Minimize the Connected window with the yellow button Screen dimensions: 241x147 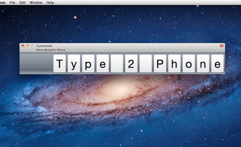[x=27, y=46]
